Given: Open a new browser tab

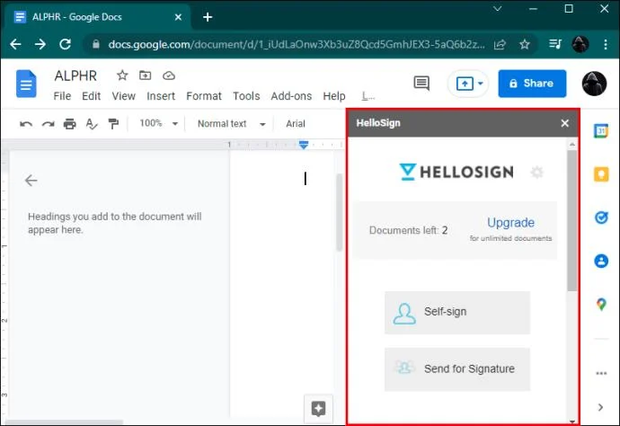Looking at the screenshot, I should (208, 17).
